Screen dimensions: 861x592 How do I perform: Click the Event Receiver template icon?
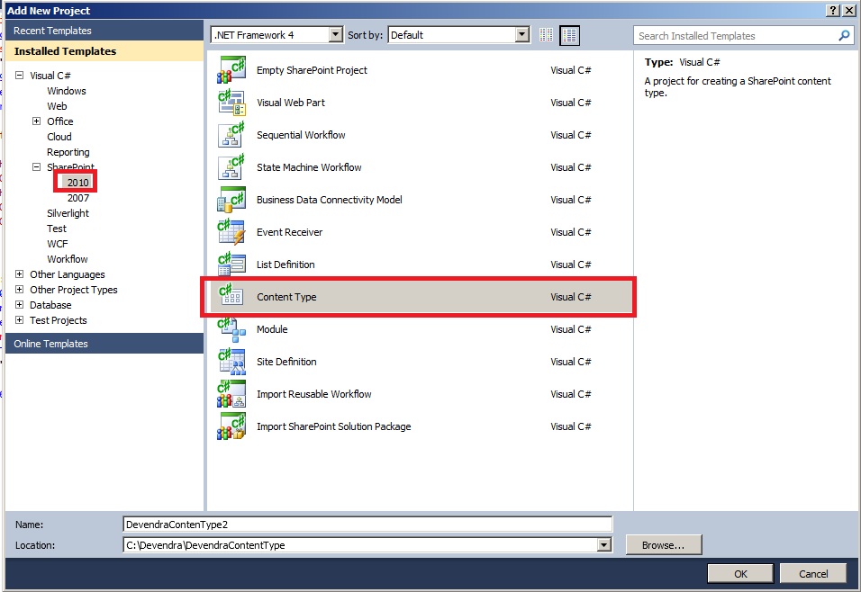[231, 231]
